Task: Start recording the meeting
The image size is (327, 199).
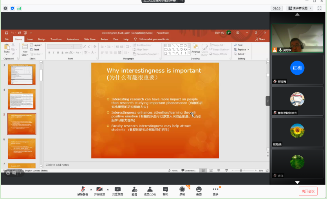Action: (x=182, y=190)
